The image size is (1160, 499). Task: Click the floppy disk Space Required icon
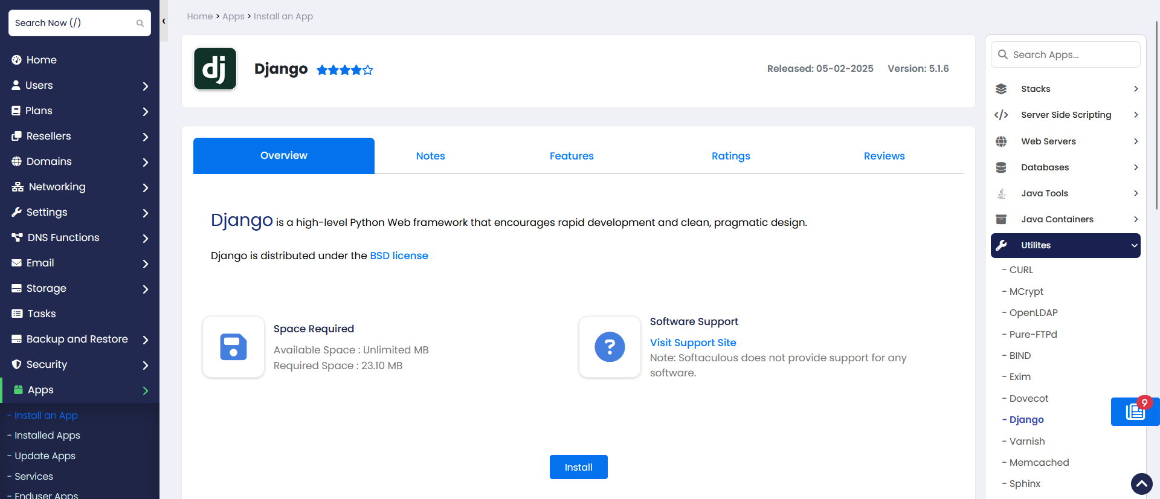click(x=233, y=347)
